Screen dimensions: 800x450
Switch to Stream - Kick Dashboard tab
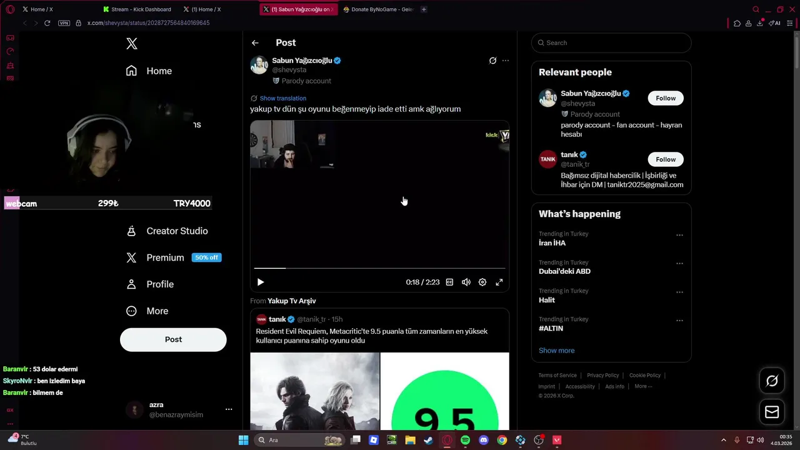click(137, 9)
